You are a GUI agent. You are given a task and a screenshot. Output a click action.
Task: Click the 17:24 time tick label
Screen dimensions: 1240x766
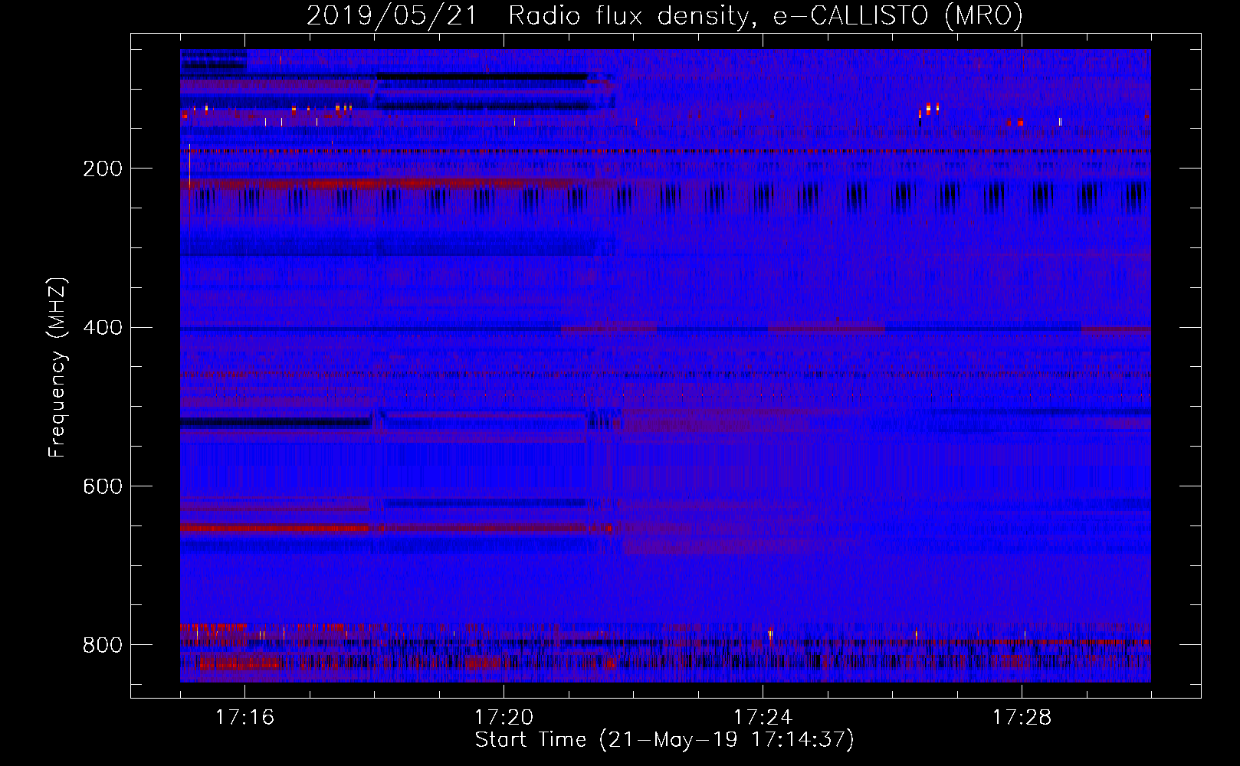[x=763, y=718]
